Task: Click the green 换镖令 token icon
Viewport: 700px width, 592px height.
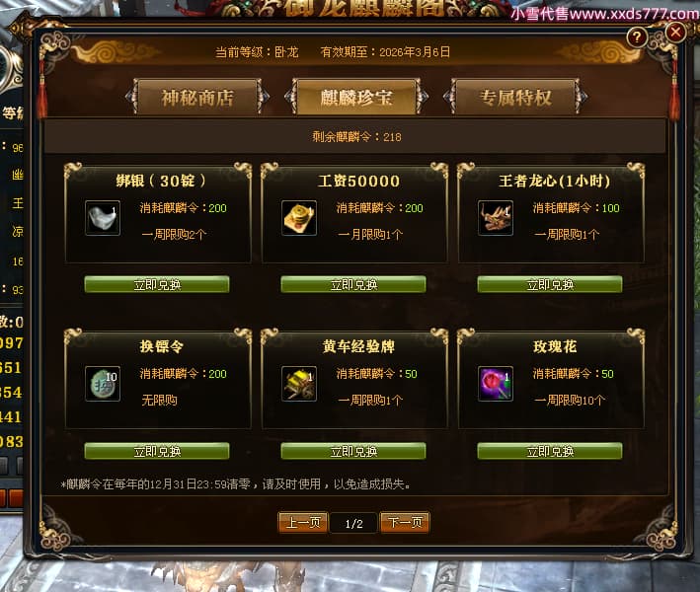Action: (103, 384)
